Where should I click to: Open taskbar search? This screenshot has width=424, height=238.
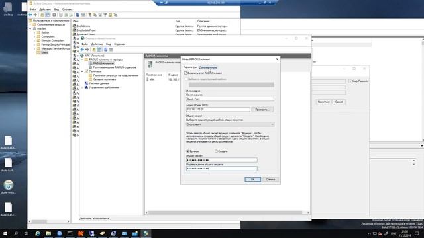point(16,233)
